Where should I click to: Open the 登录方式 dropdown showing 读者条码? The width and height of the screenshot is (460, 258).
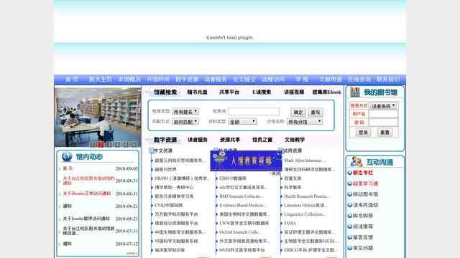tap(383, 106)
